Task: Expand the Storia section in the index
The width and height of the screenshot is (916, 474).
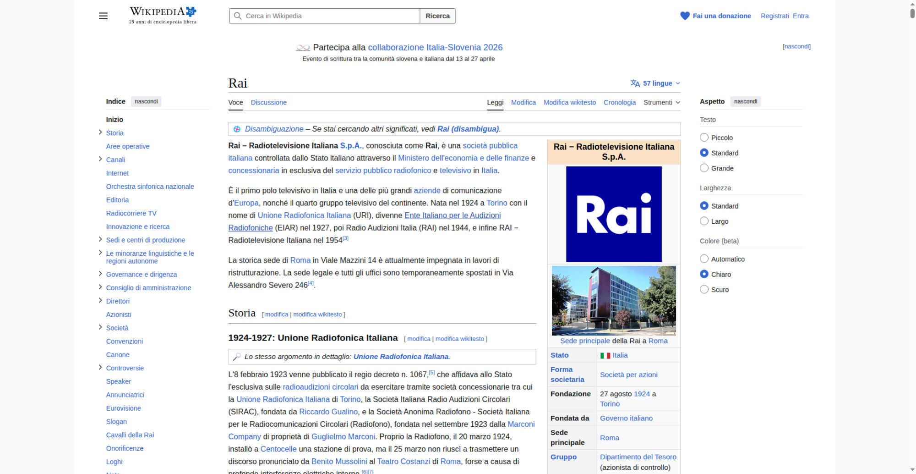Action: coord(100,132)
